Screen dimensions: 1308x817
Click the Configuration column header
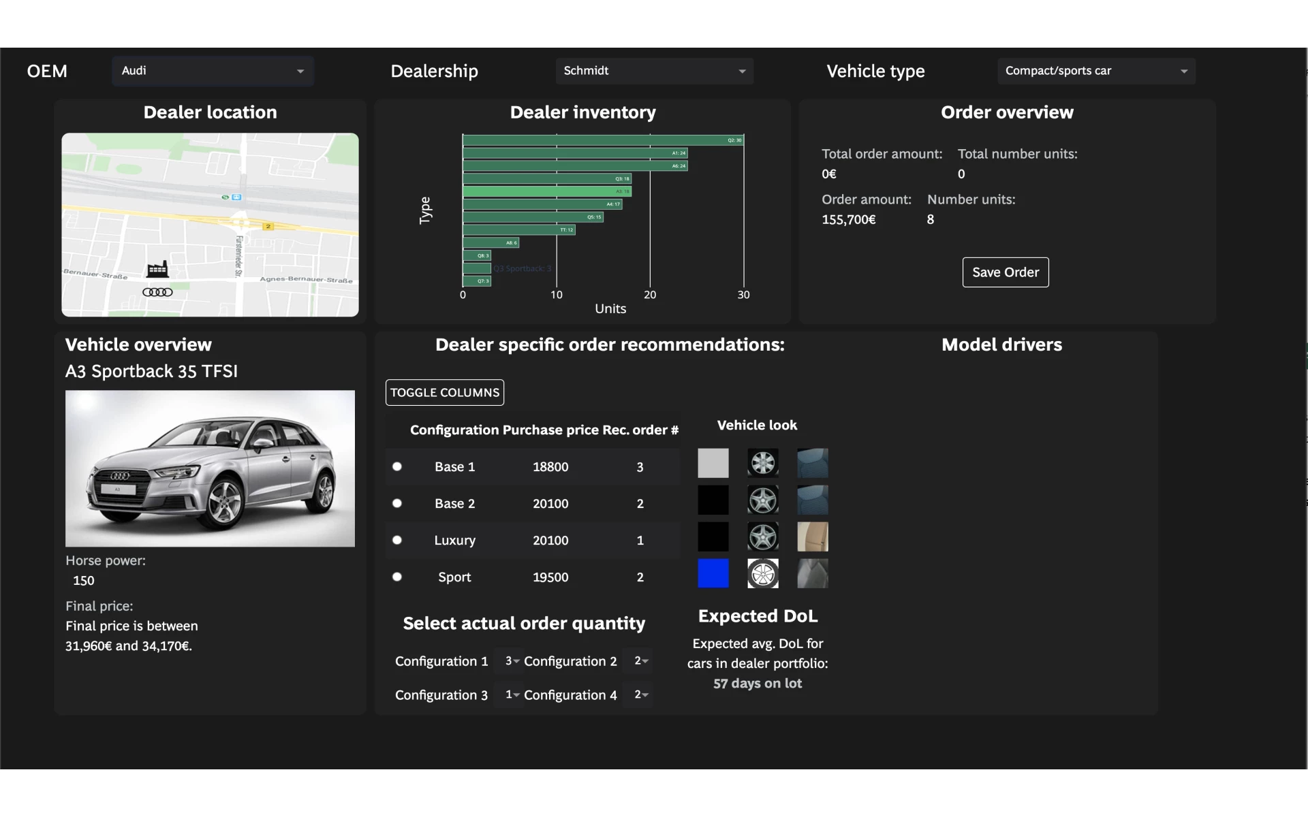pyautogui.click(x=454, y=430)
